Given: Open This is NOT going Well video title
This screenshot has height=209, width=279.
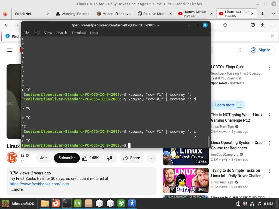Looking at the screenshot, I should tap(236, 118).
